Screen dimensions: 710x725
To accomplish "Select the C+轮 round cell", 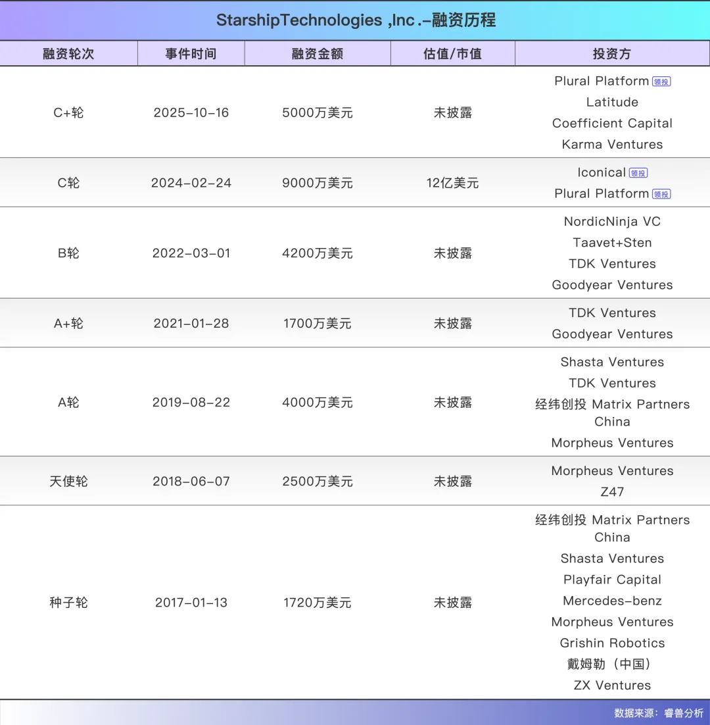I will point(68,113).
